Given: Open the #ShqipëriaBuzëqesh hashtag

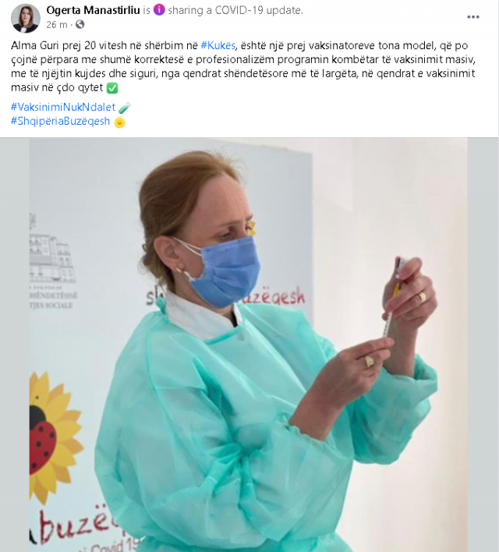Looking at the screenshot, I should point(60,121).
